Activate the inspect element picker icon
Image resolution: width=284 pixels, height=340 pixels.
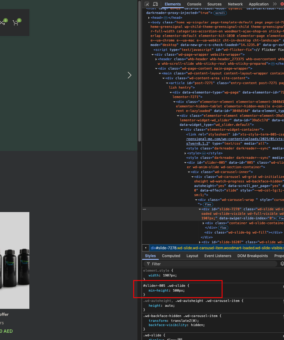pyautogui.click(x=147, y=4)
